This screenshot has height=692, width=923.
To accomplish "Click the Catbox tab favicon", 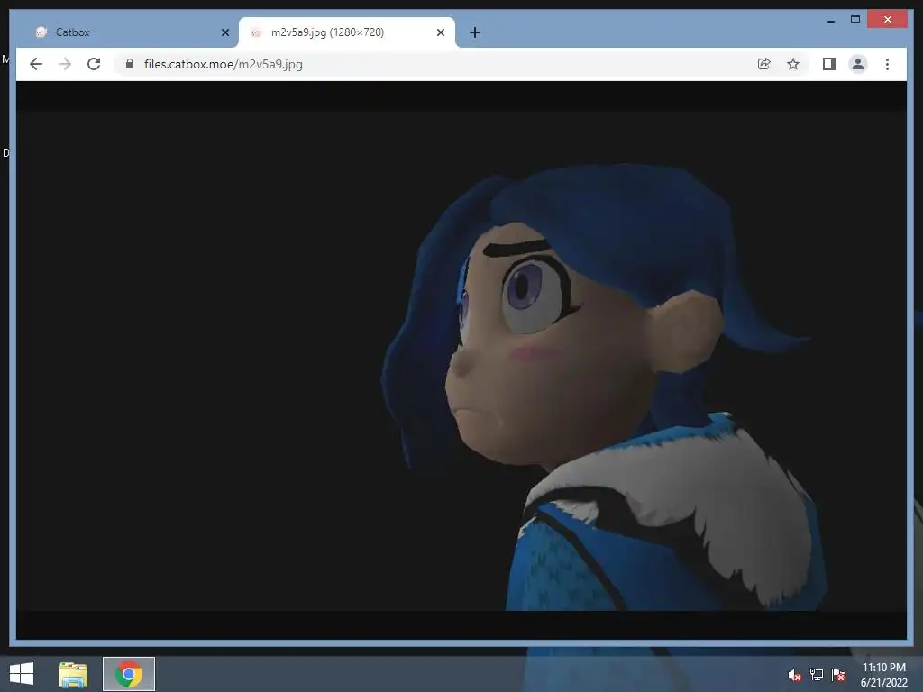I will click(x=41, y=32).
